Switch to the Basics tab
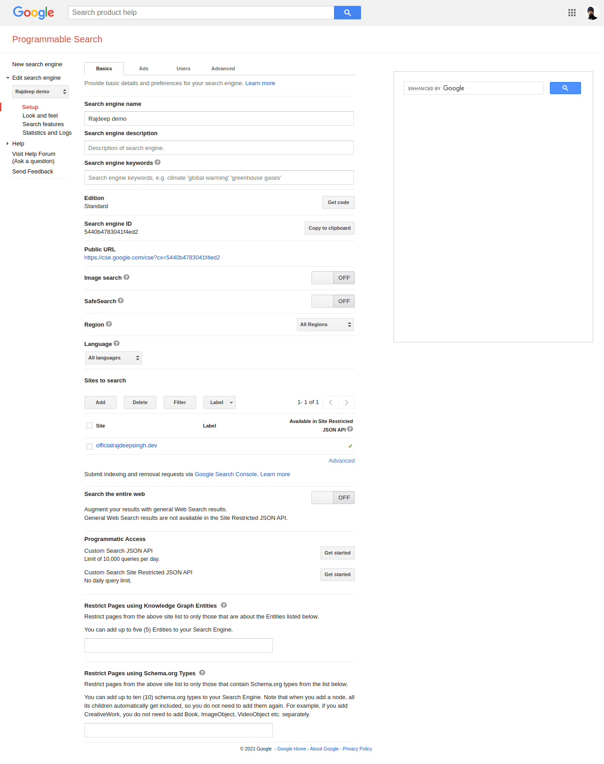604x764 pixels. (x=104, y=68)
